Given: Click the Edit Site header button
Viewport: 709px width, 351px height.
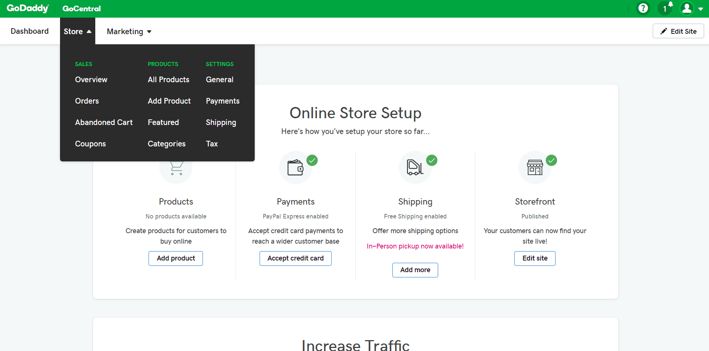Looking at the screenshot, I should point(678,31).
